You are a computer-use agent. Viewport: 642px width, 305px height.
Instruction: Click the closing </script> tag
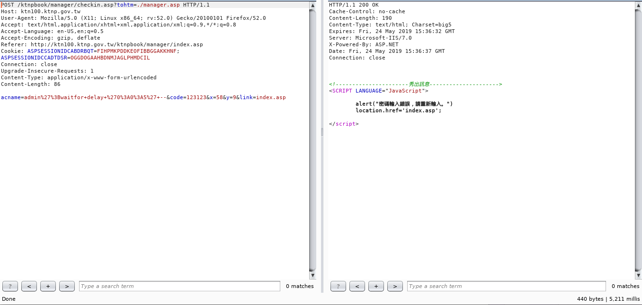344,124
